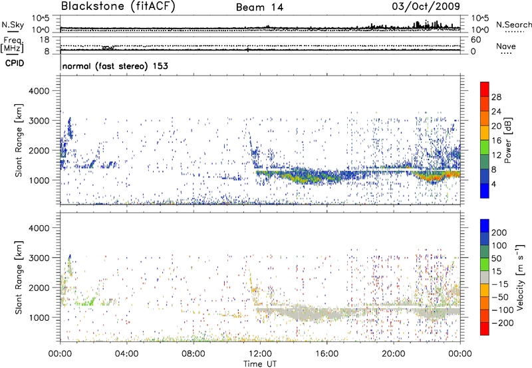Click the '20:00' time axis tick label

point(393,354)
